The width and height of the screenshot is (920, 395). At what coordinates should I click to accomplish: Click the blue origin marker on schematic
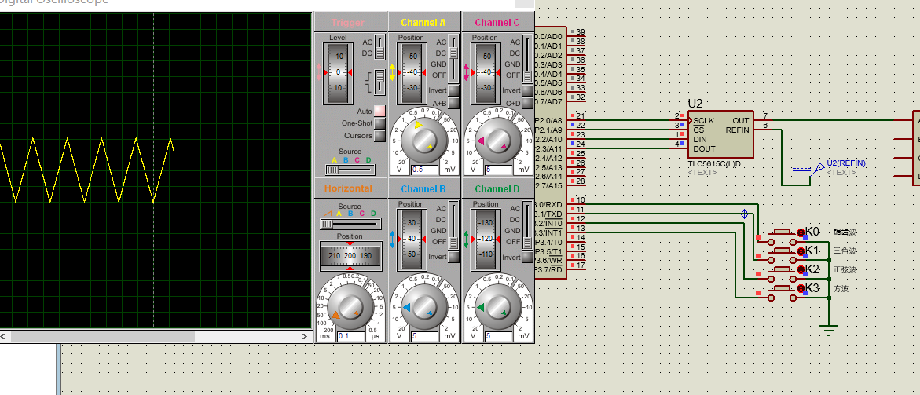coord(744,214)
